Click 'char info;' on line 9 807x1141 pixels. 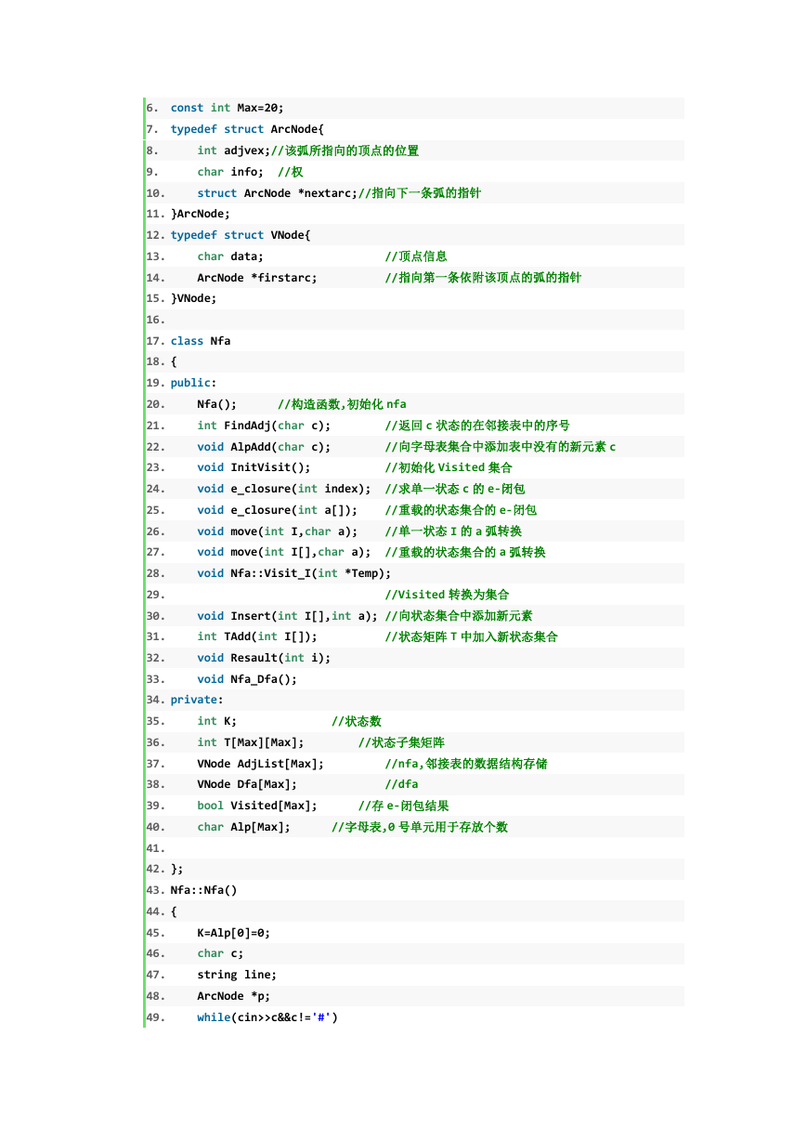(x=230, y=172)
